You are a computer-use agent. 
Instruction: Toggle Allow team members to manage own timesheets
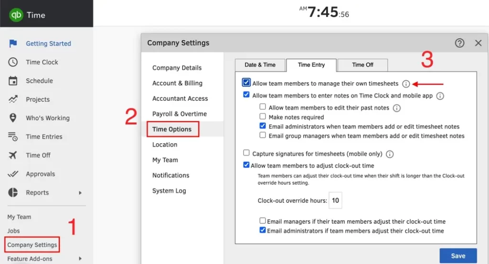246,83
